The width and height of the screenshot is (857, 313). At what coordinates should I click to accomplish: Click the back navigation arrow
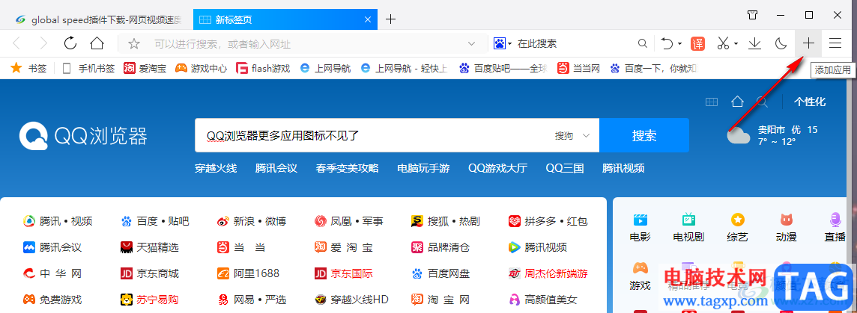coord(16,43)
